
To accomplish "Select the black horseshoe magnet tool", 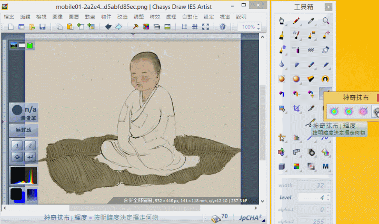I will (x=326, y=79).
